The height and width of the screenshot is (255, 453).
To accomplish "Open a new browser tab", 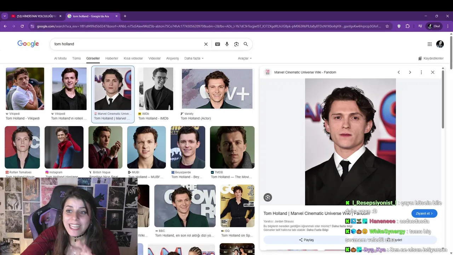I will click(x=125, y=16).
